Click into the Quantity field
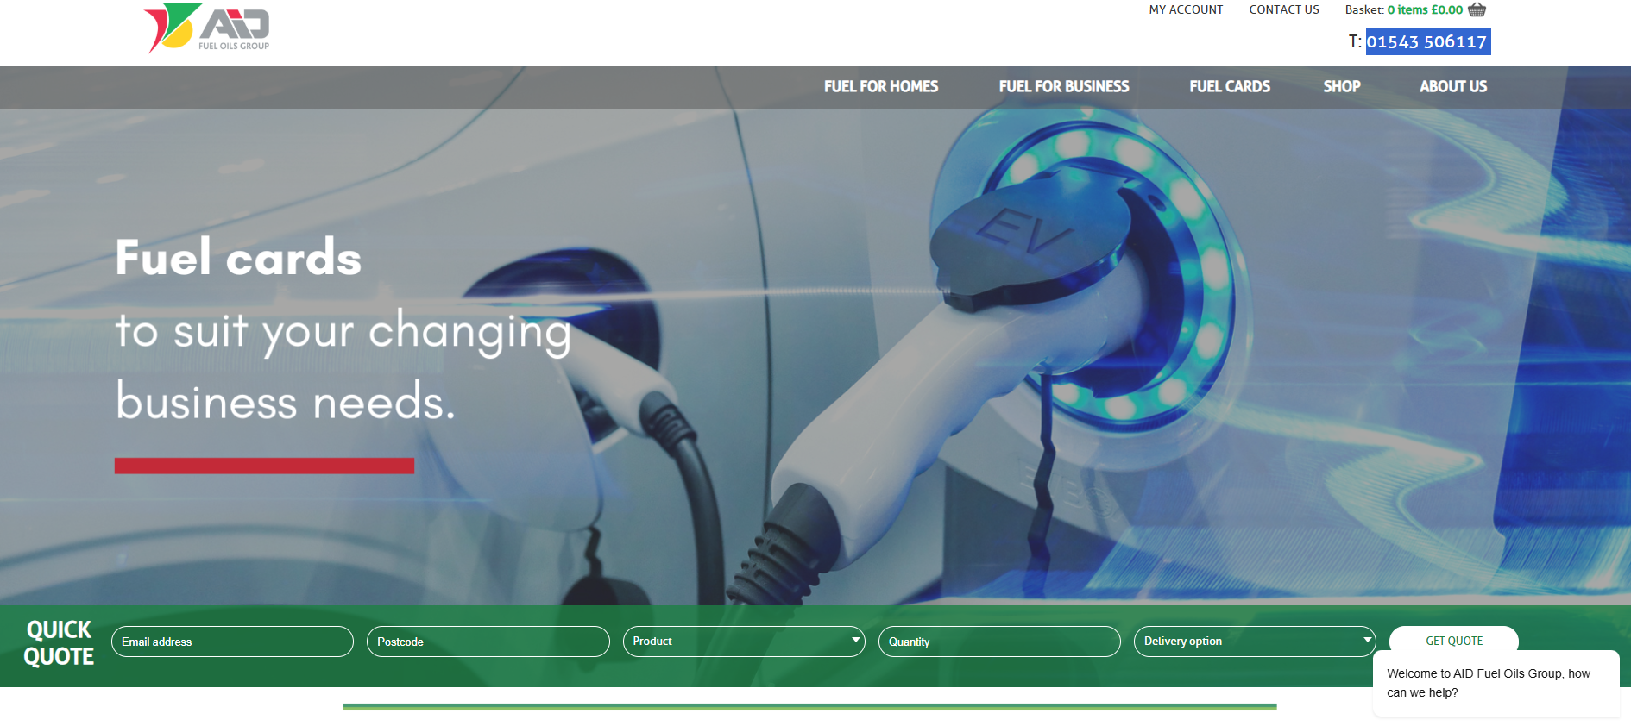The image size is (1631, 726). [x=998, y=642]
